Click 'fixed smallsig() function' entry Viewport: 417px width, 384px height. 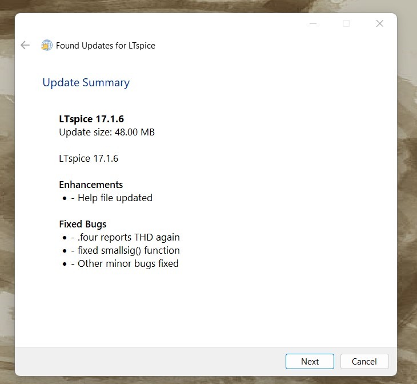[x=126, y=250]
